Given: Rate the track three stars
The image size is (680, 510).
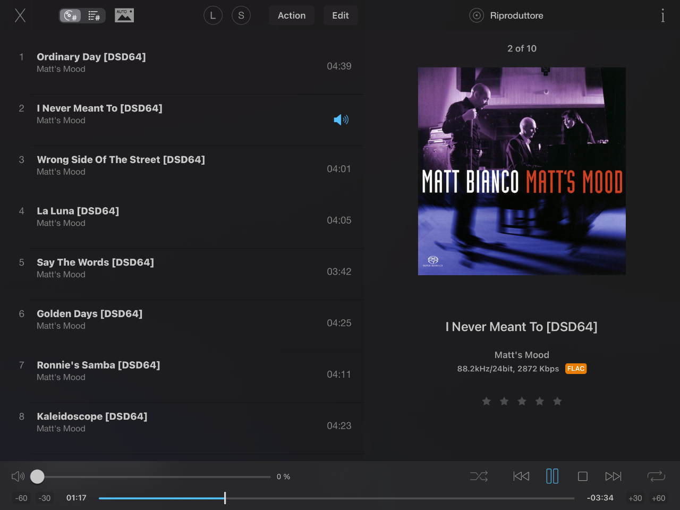Looking at the screenshot, I should [x=522, y=401].
